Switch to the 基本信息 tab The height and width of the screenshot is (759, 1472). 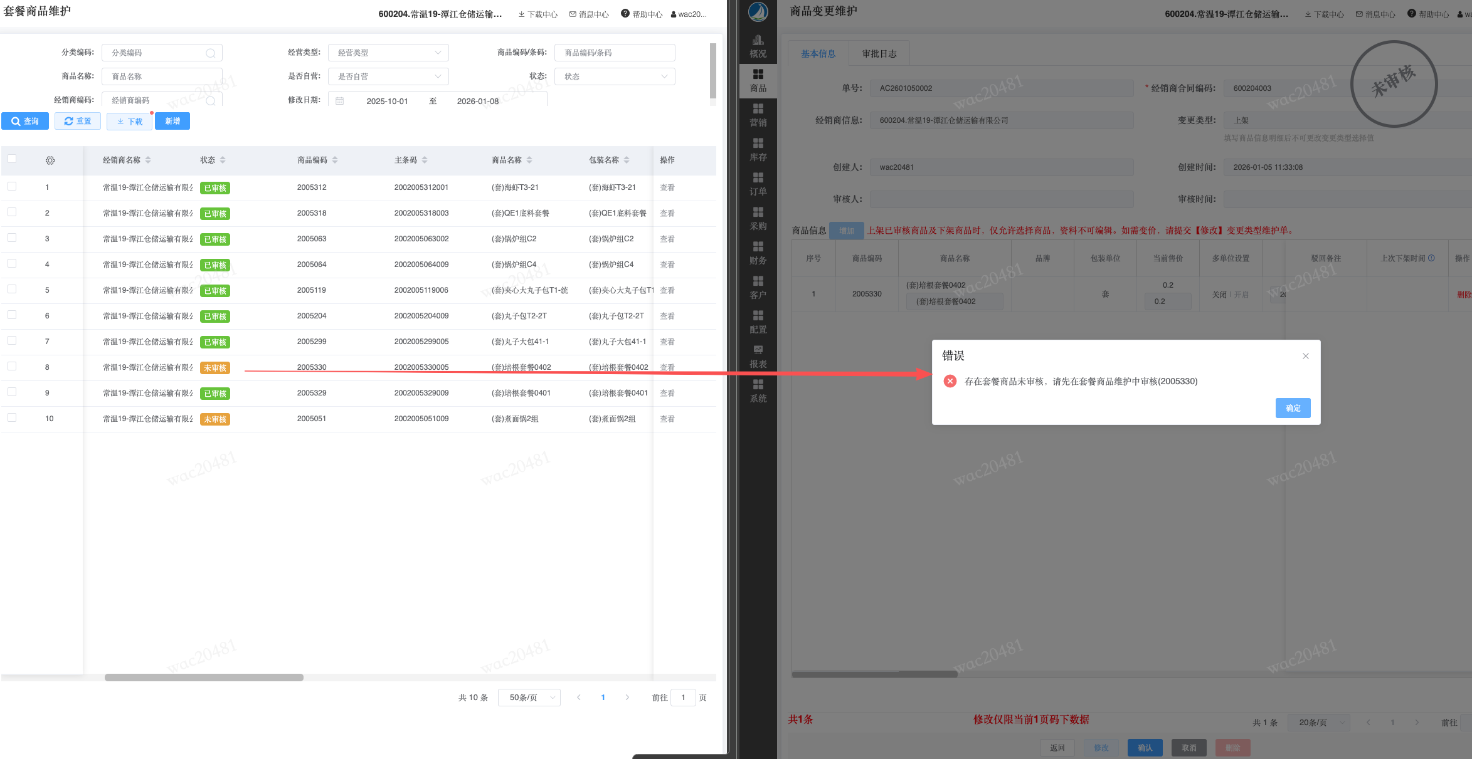coord(818,54)
